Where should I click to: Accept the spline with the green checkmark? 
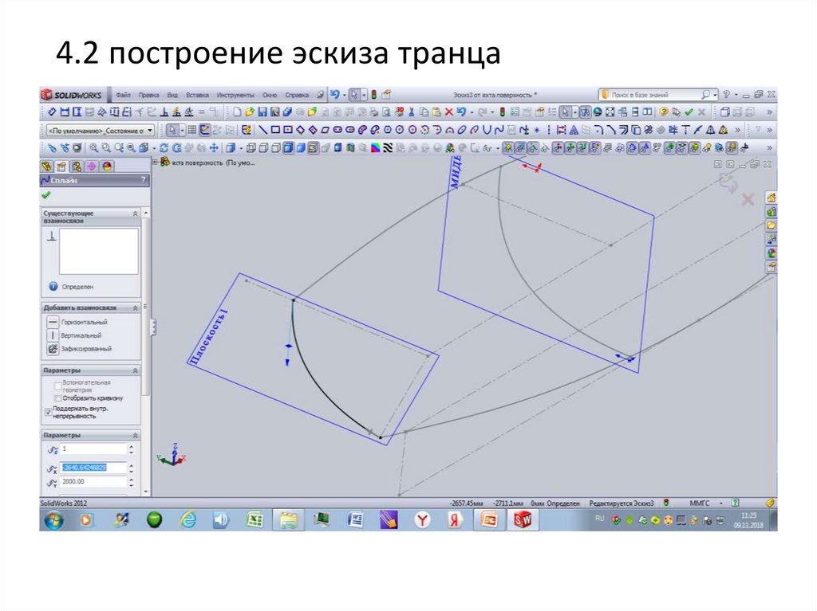click(x=45, y=195)
